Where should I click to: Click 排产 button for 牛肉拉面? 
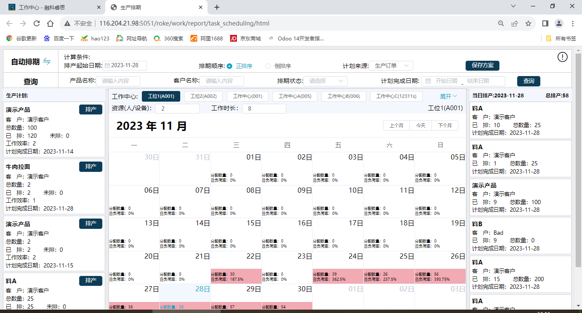(91, 167)
